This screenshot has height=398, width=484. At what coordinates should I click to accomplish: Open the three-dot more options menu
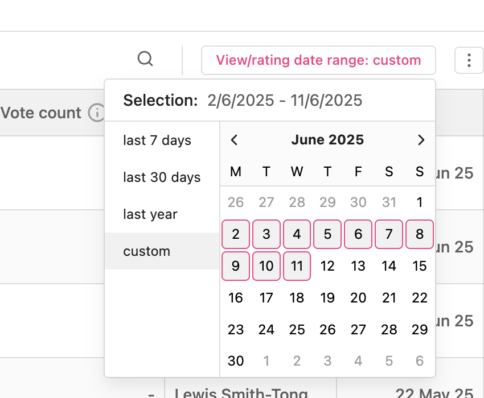pos(469,60)
